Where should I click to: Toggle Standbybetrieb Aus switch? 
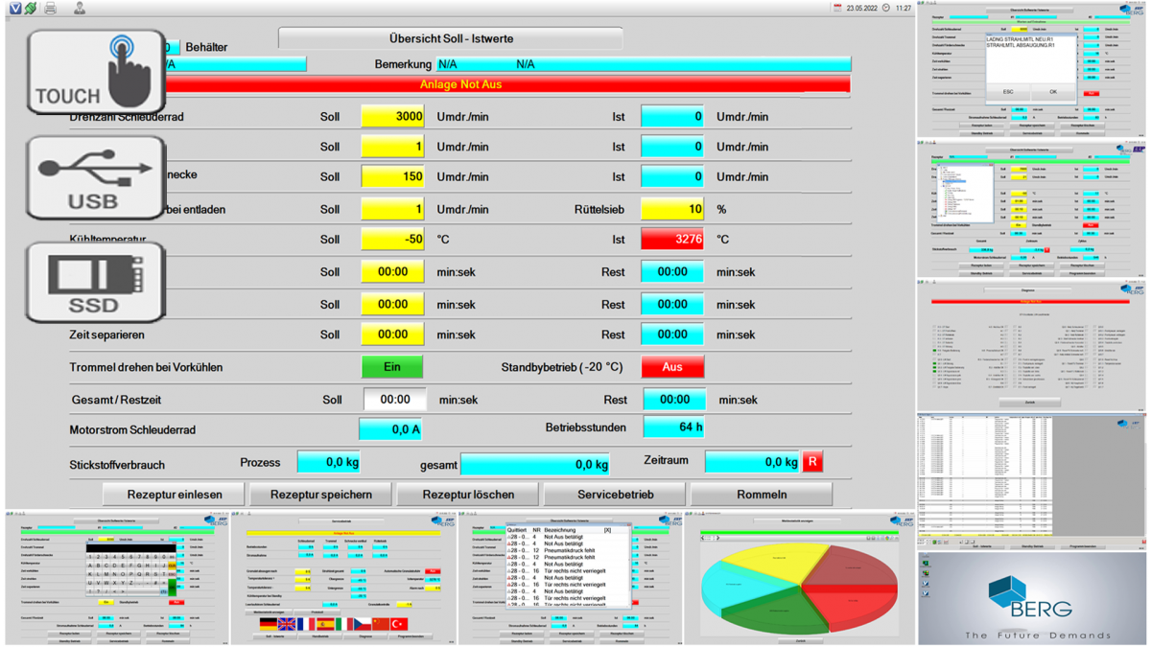pyautogui.click(x=672, y=367)
